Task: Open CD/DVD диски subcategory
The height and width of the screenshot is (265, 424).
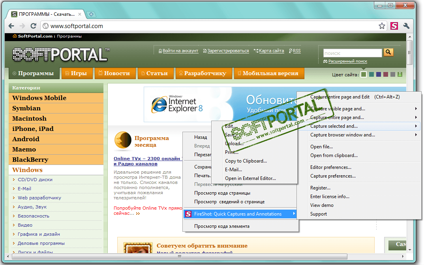Action: coord(35,180)
